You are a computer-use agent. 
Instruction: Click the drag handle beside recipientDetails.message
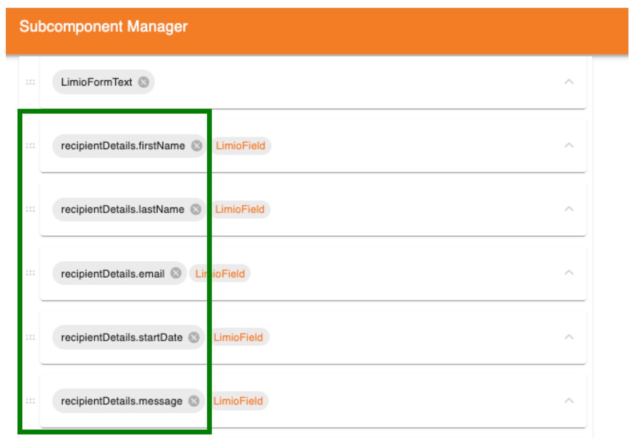click(x=31, y=401)
